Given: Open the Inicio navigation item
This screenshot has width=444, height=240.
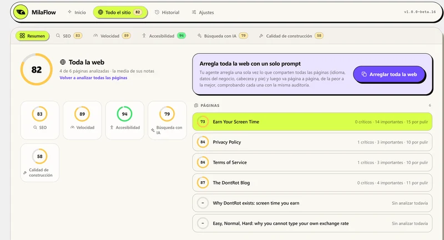Looking at the screenshot, I should point(77,12).
